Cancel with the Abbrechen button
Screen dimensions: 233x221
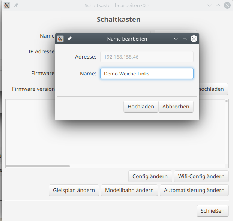click(x=176, y=107)
